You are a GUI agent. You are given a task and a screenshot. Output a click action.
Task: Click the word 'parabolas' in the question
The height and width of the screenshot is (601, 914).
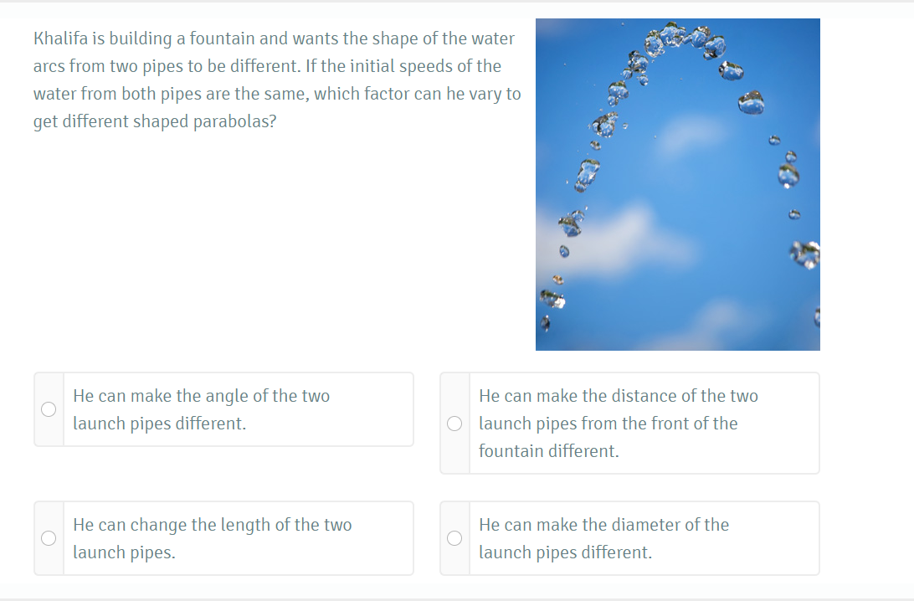(x=233, y=121)
